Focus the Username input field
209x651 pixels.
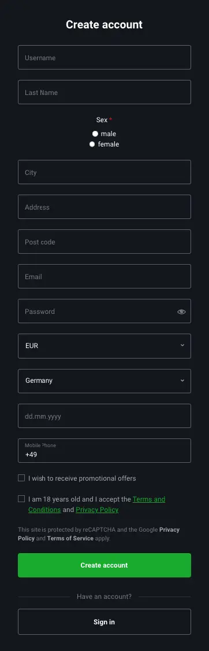pyautogui.click(x=104, y=57)
